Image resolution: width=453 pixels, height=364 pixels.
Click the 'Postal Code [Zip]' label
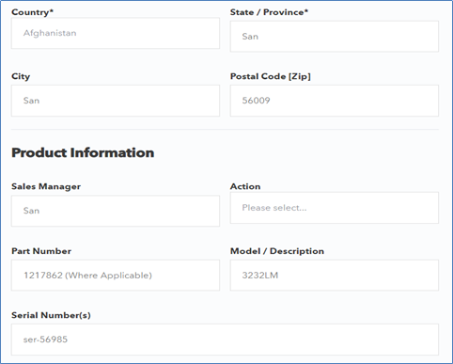[271, 76]
